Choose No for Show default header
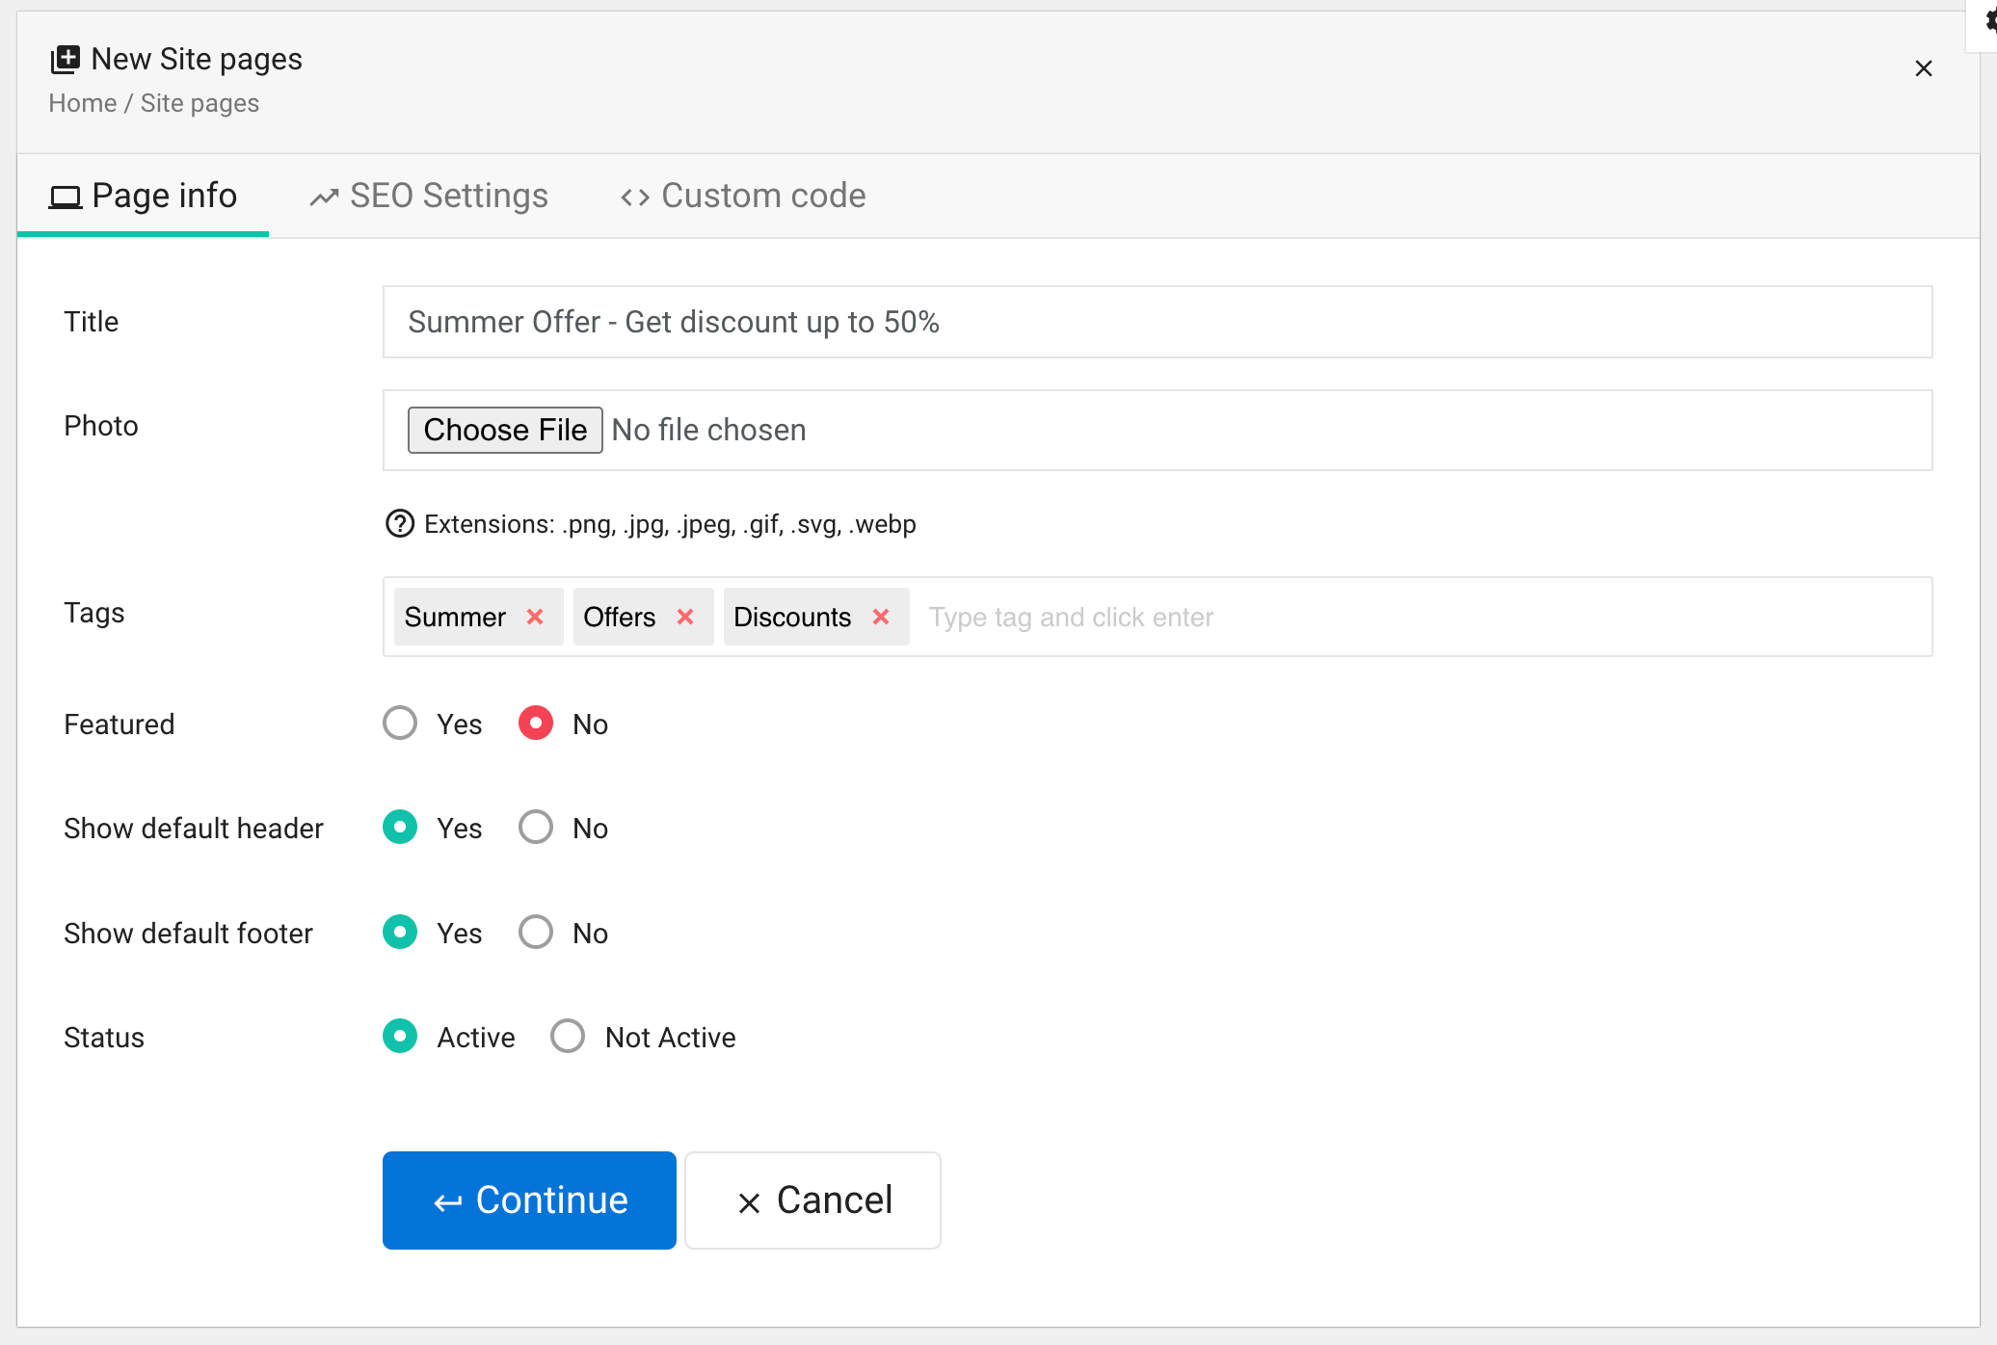This screenshot has width=1997, height=1345. coord(536,827)
